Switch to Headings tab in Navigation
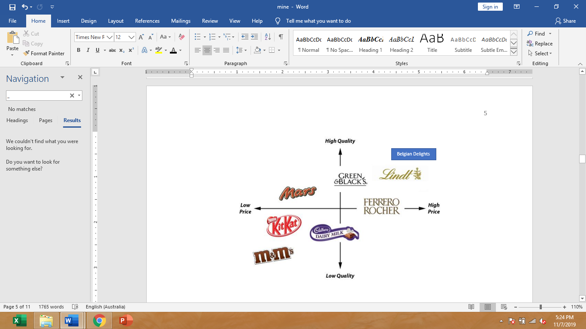The height and width of the screenshot is (329, 586). 17,120
